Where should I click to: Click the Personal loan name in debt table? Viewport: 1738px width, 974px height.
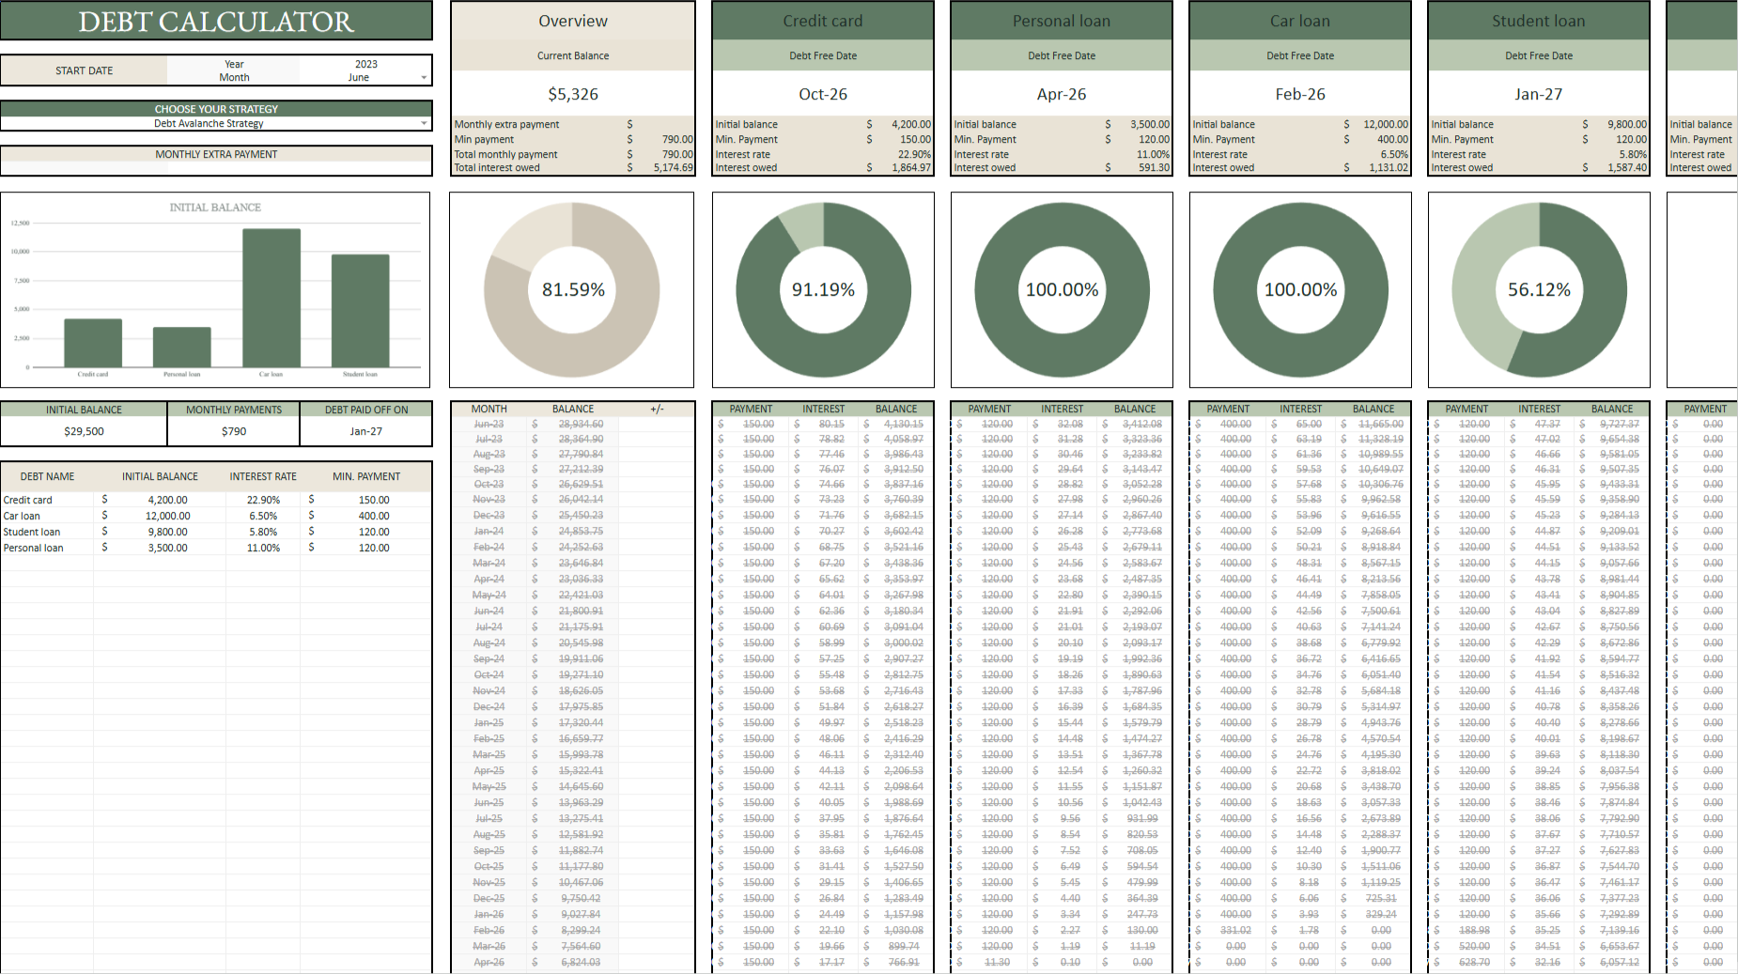[x=34, y=548]
